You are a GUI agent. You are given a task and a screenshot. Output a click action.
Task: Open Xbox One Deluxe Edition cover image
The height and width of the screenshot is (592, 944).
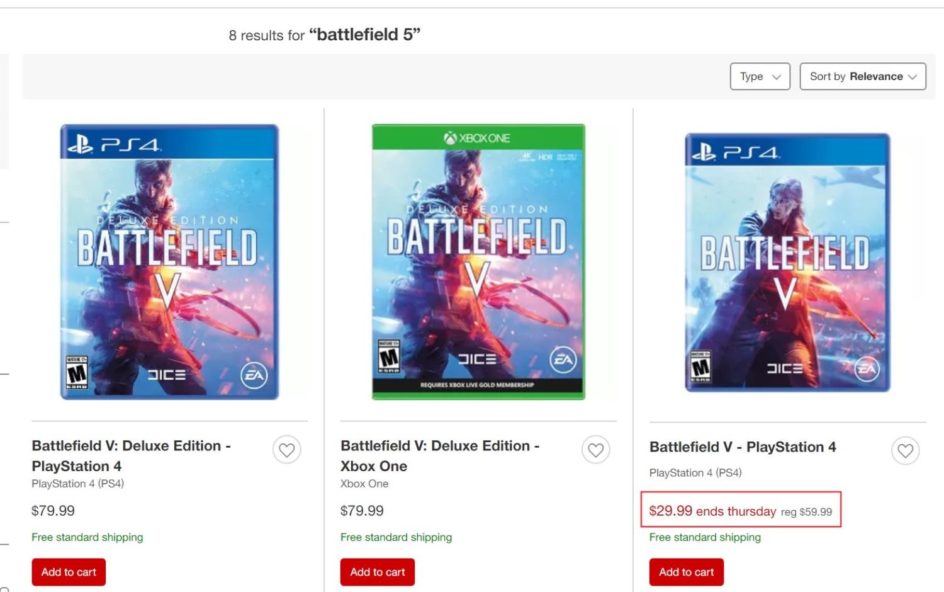[x=478, y=262]
